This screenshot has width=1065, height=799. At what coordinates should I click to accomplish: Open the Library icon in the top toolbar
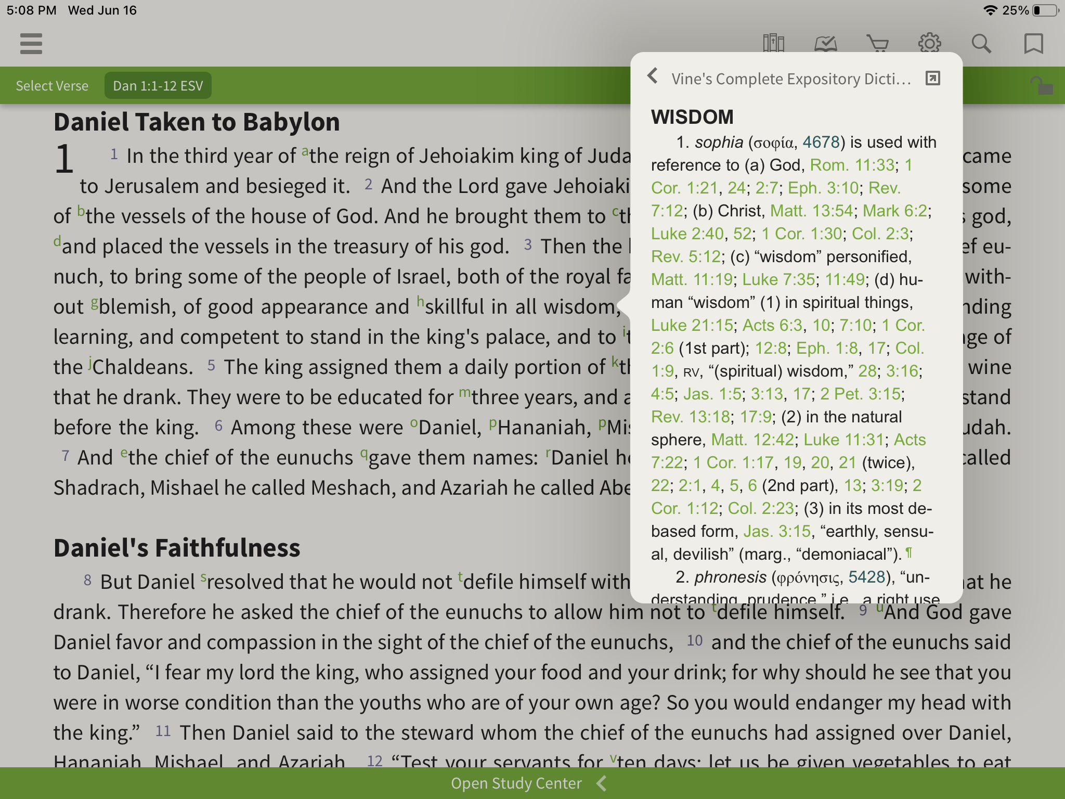coord(773,44)
